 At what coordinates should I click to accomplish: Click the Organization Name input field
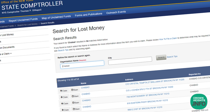tap(82, 66)
